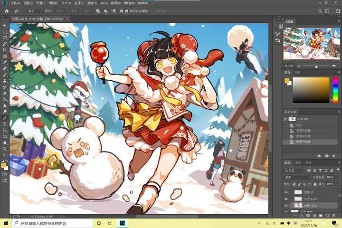Select the Eyedropper tool

click(x=5, y=62)
